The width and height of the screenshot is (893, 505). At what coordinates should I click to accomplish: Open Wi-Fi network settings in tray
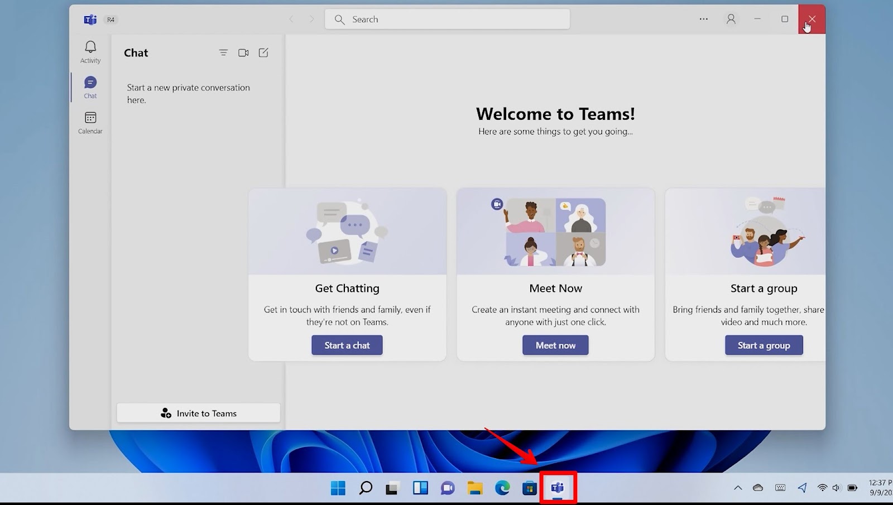822,488
